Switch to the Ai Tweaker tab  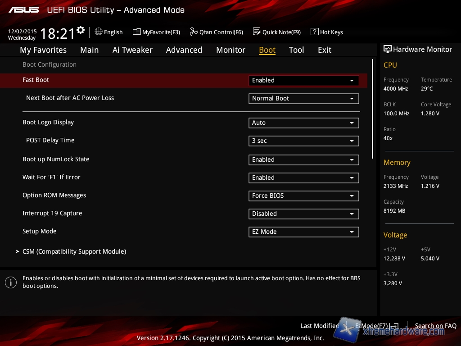point(132,50)
